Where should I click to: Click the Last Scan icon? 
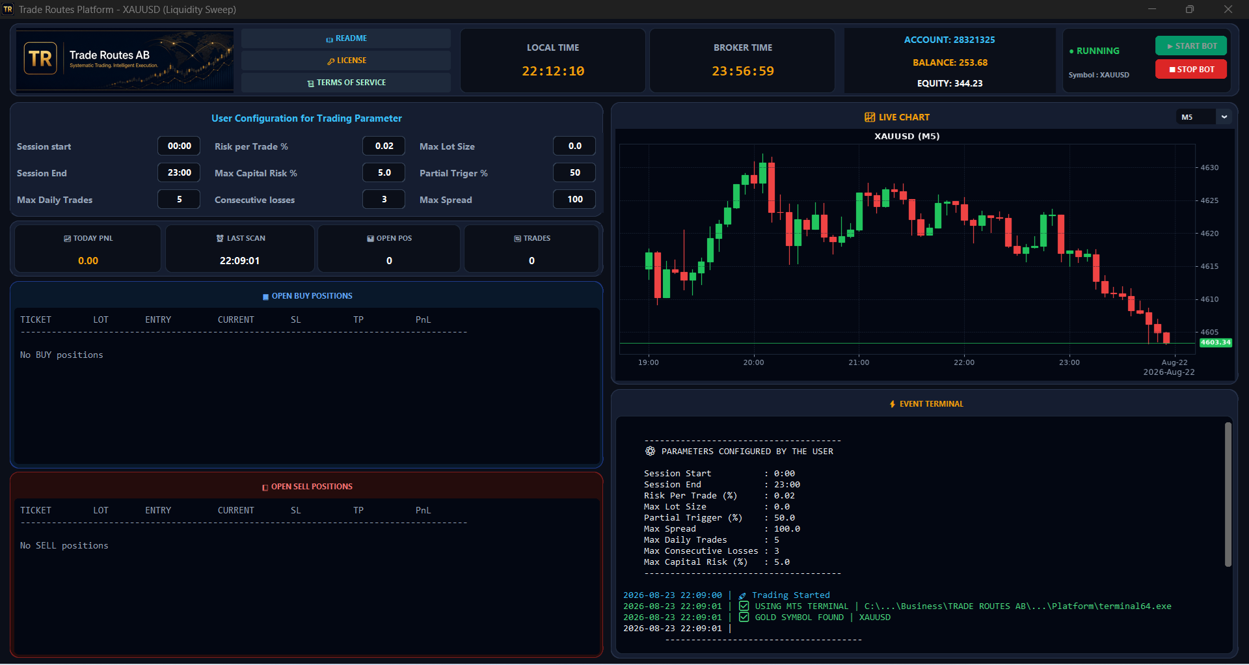220,238
